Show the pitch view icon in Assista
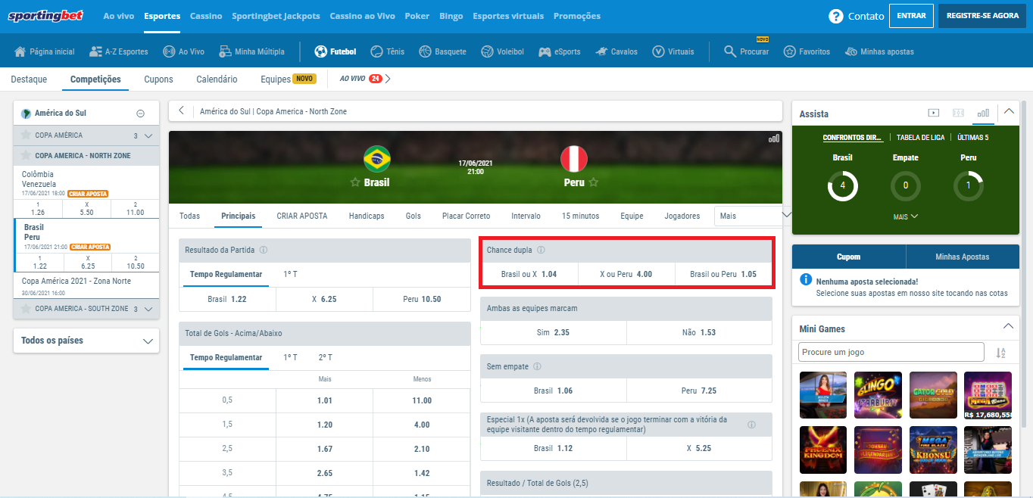Screen dimensions: 1033x498 (958, 113)
